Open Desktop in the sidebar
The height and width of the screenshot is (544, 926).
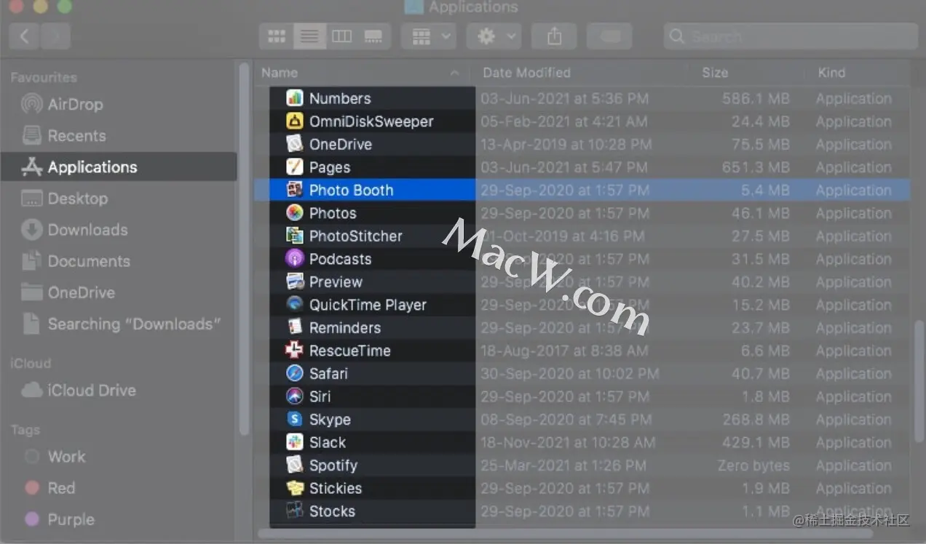77,198
